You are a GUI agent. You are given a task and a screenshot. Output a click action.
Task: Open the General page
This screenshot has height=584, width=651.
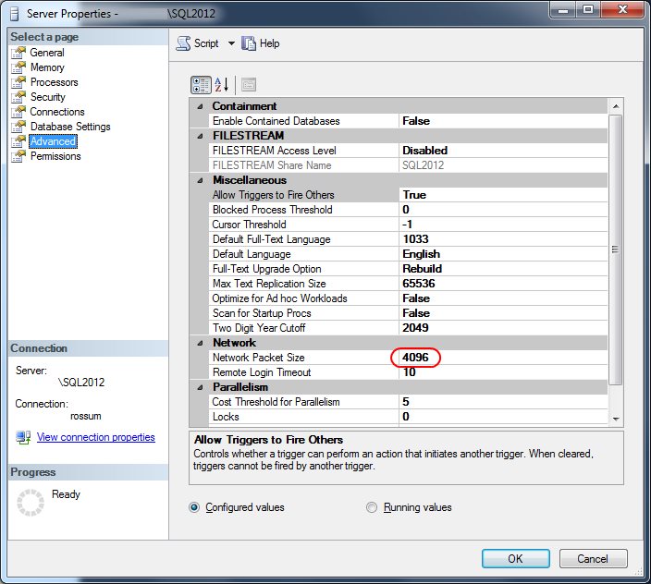47,53
